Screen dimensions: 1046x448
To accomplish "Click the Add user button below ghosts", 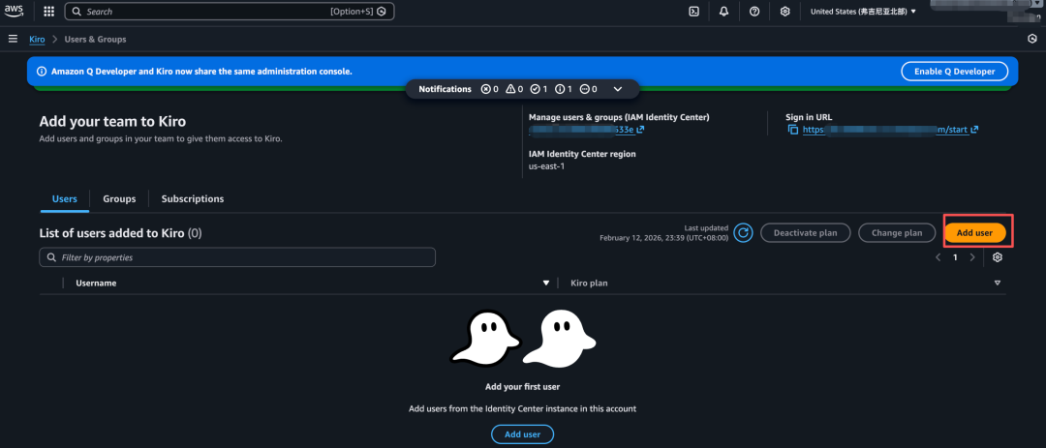I will [522, 434].
